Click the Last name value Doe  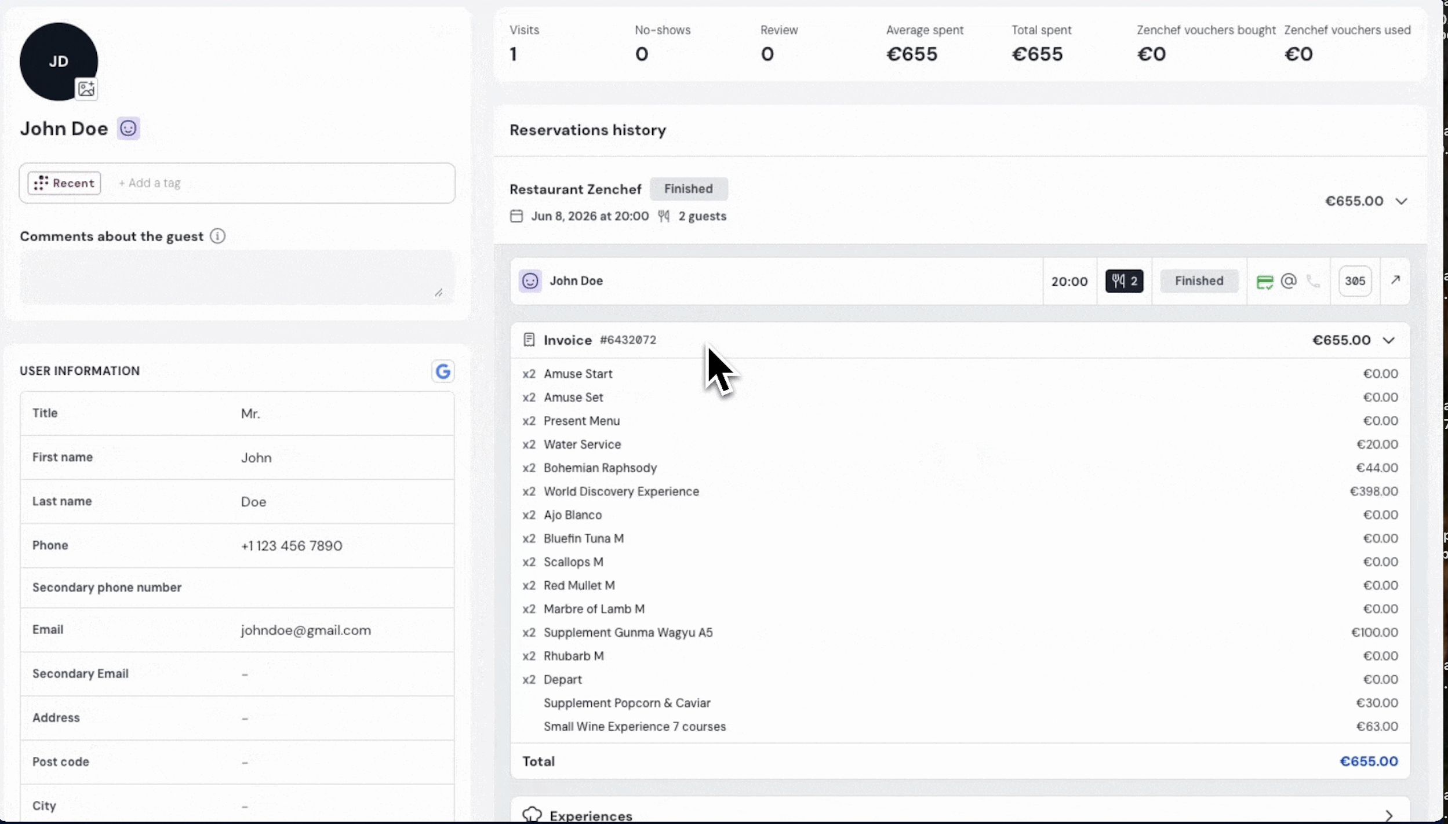coord(254,502)
